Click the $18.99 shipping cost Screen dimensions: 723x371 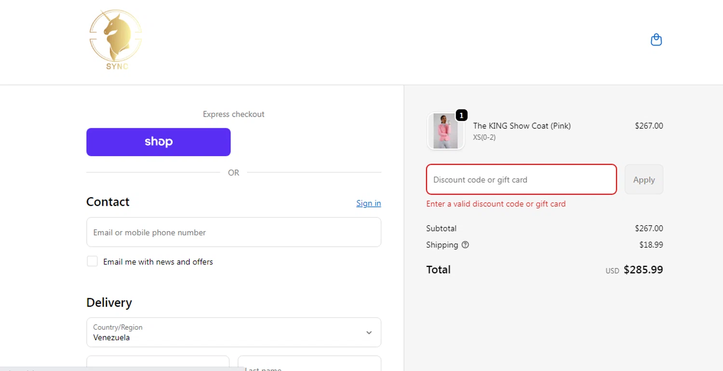651,245
